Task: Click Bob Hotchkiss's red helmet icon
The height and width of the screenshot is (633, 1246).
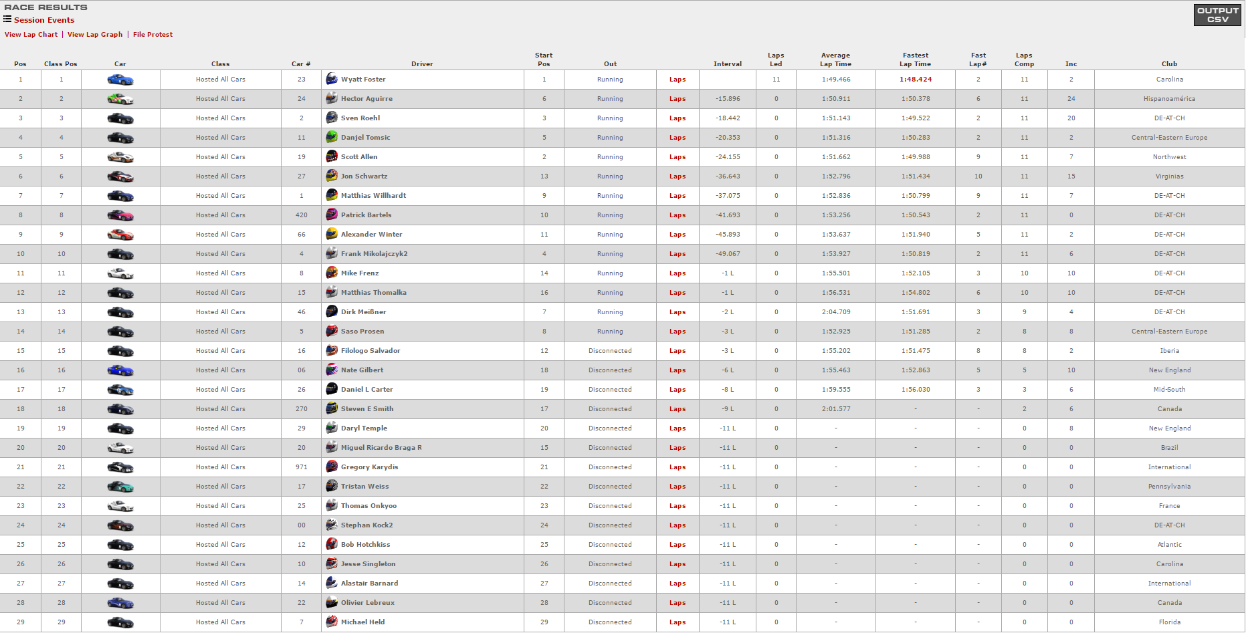Action: 332,545
